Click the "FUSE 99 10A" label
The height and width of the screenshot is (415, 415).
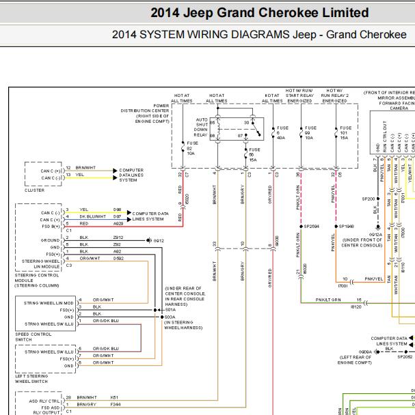(310, 133)
